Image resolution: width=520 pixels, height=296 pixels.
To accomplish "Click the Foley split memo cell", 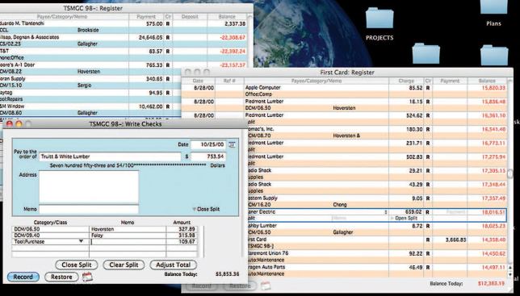I will [x=128, y=236].
